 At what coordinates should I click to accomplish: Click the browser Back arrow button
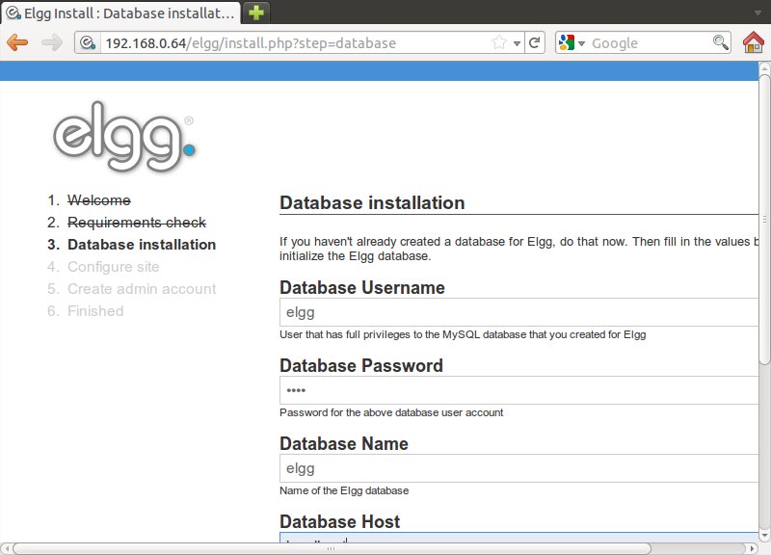(17, 42)
